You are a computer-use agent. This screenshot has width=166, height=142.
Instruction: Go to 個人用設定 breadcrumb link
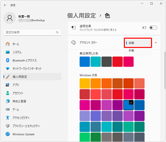81,16
